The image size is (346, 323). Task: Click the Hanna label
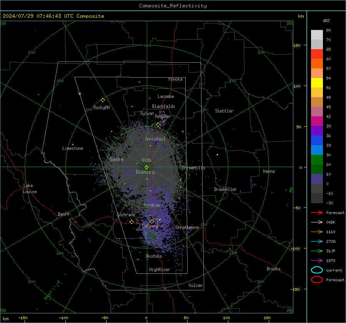coord(269,171)
